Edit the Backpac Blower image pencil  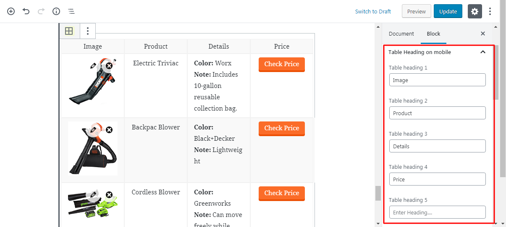coord(93,130)
